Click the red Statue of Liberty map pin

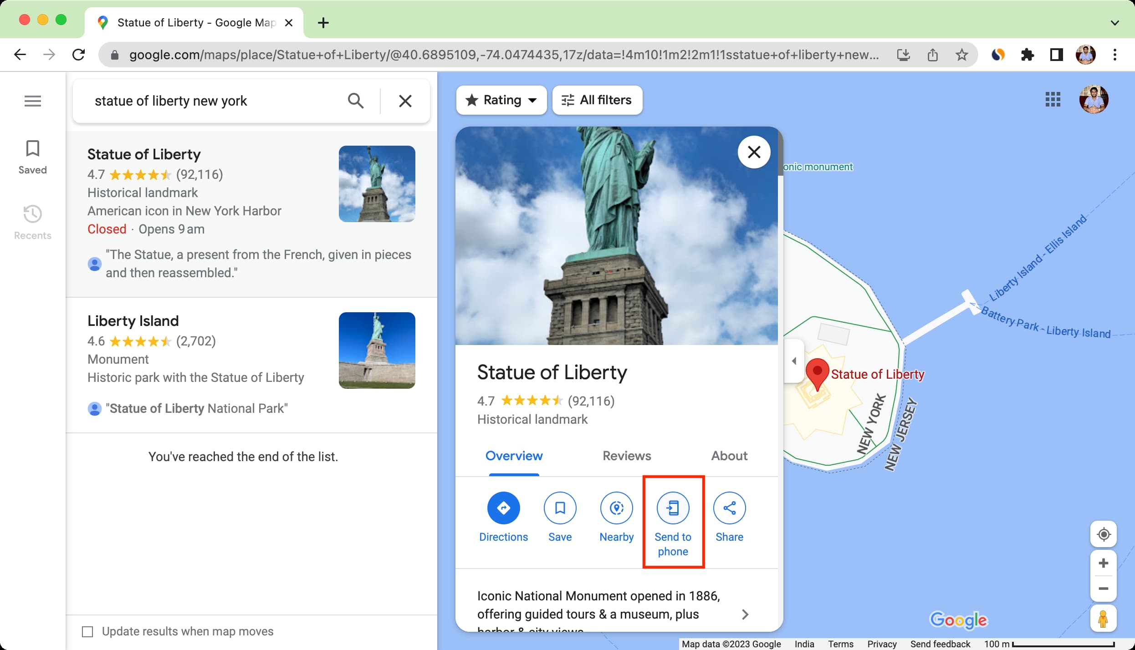tap(817, 374)
